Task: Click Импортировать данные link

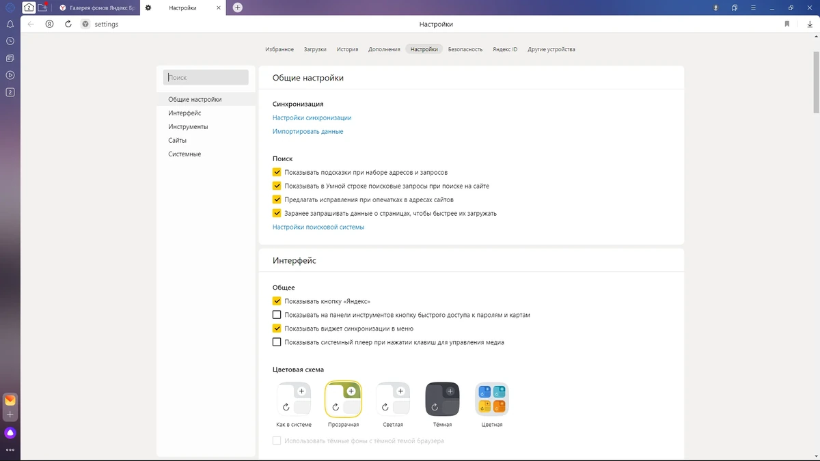Action: (307, 131)
